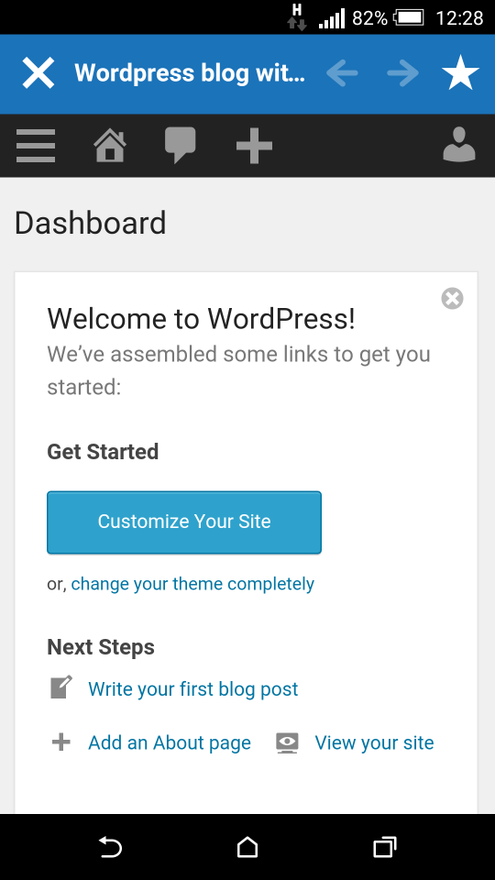The width and height of the screenshot is (495, 880).
Task: Click the Customize Your Site button
Action: click(184, 522)
